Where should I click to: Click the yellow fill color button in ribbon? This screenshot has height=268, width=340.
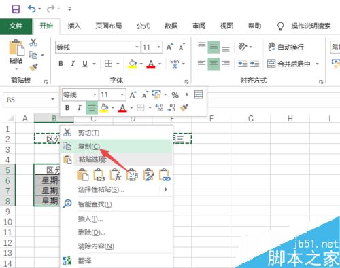(133, 64)
